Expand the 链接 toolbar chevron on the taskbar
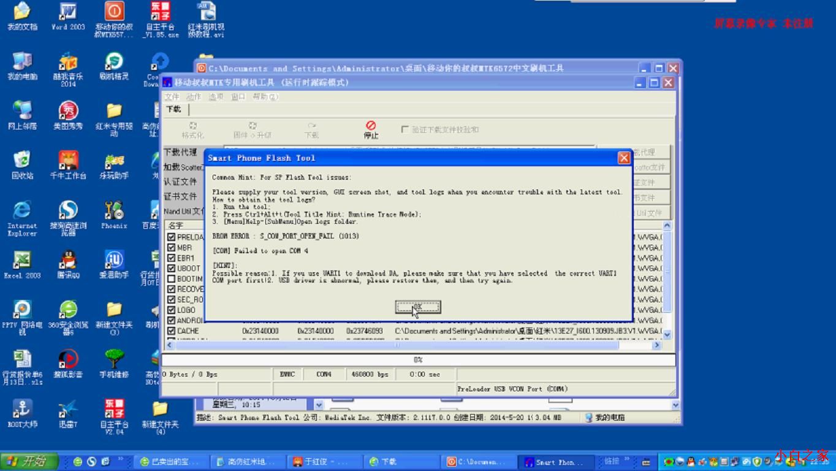 point(628,458)
